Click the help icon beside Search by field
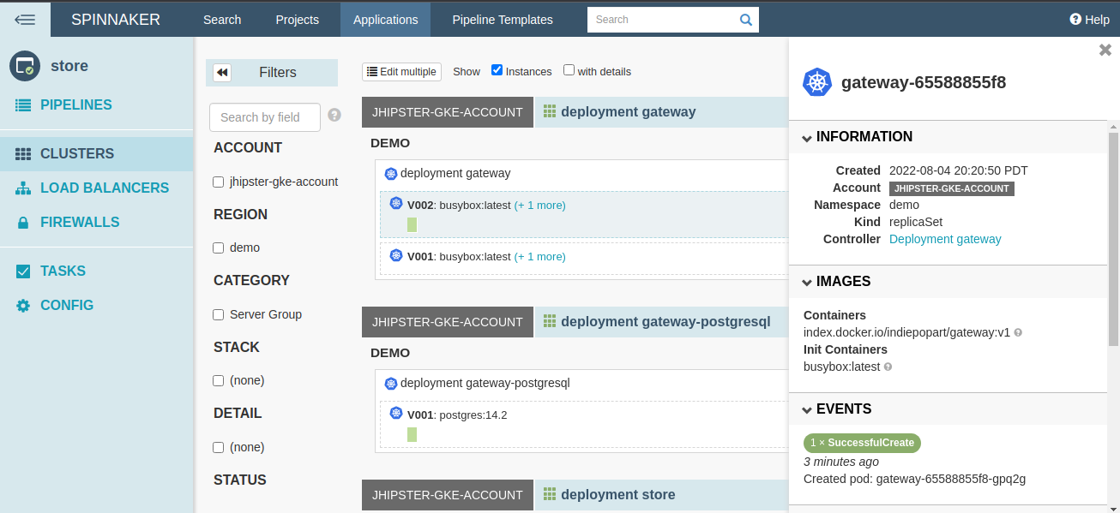Image resolution: width=1120 pixels, height=513 pixels. pyautogui.click(x=334, y=115)
